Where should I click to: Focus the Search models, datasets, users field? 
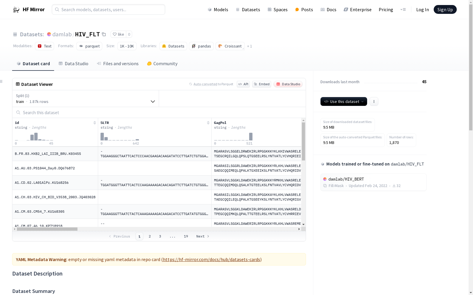click(108, 9)
